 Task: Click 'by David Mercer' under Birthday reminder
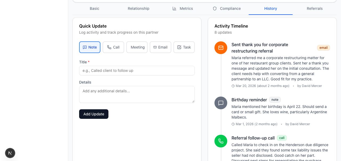click(x=298, y=124)
